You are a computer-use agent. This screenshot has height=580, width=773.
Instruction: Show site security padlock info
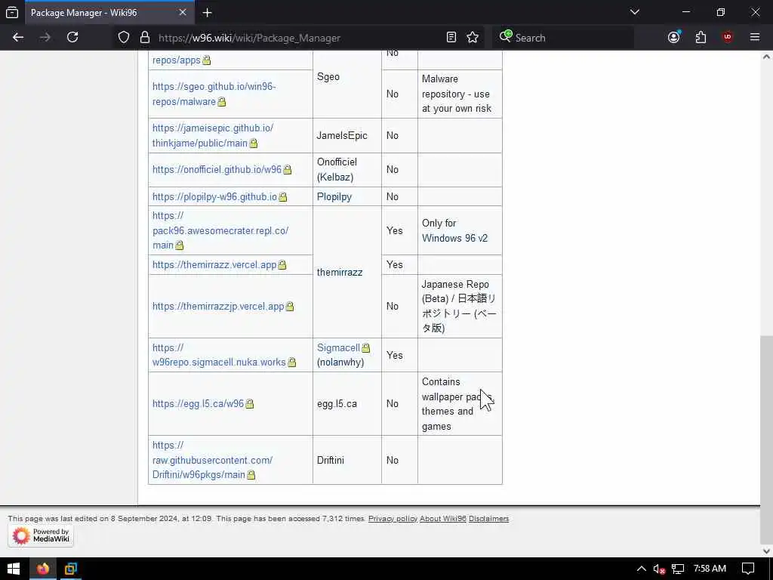tap(144, 38)
